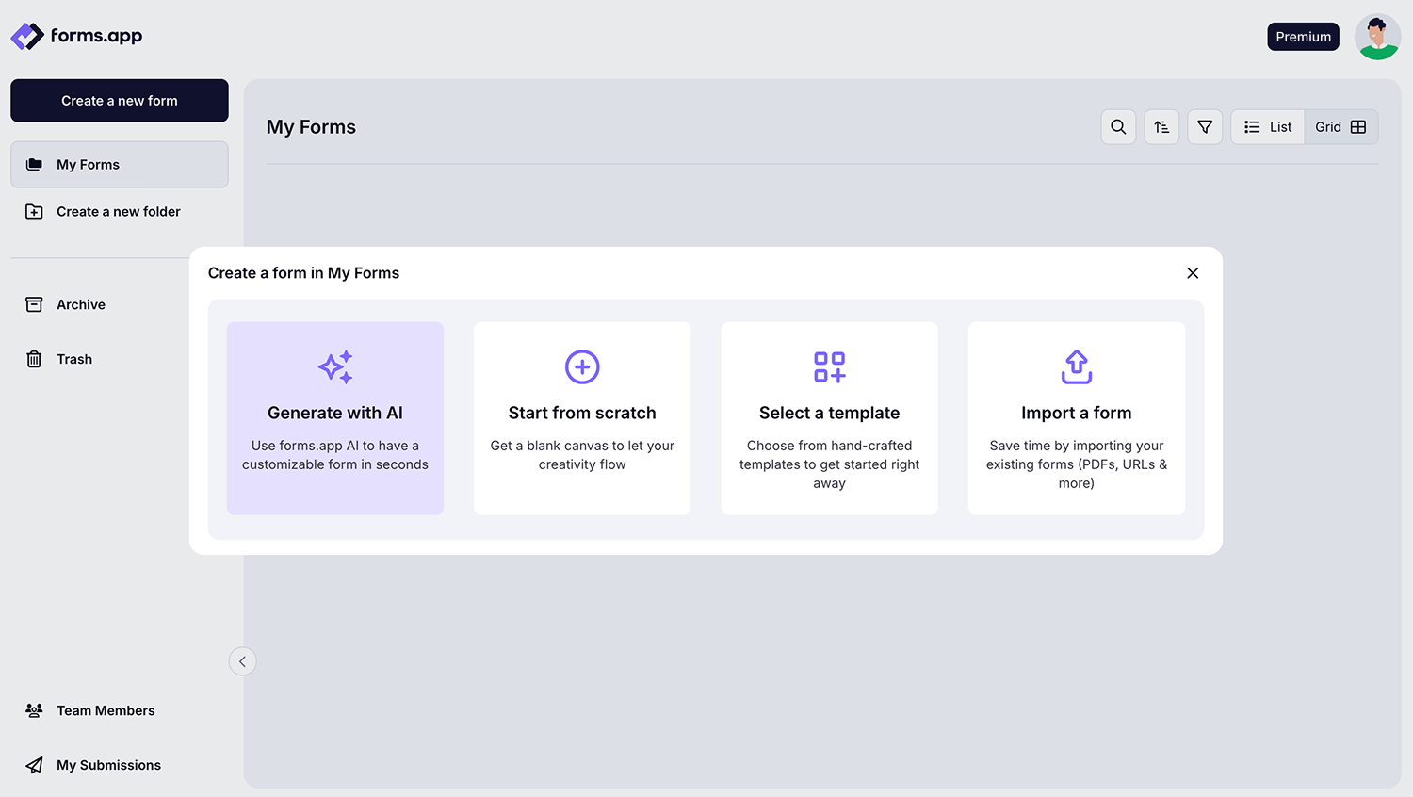Click the Trash bin icon
The height and width of the screenshot is (797, 1413).
pyautogui.click(x=34, y=359)
